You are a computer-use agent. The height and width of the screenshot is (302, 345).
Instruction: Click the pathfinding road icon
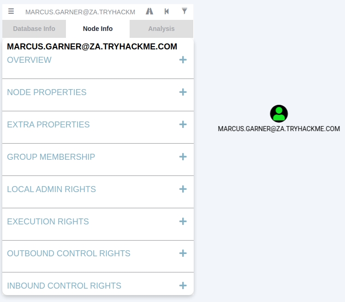pyautogui.click(x=149, y=12)
